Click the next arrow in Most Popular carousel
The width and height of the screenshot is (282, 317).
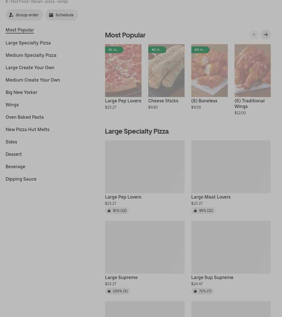265,35
